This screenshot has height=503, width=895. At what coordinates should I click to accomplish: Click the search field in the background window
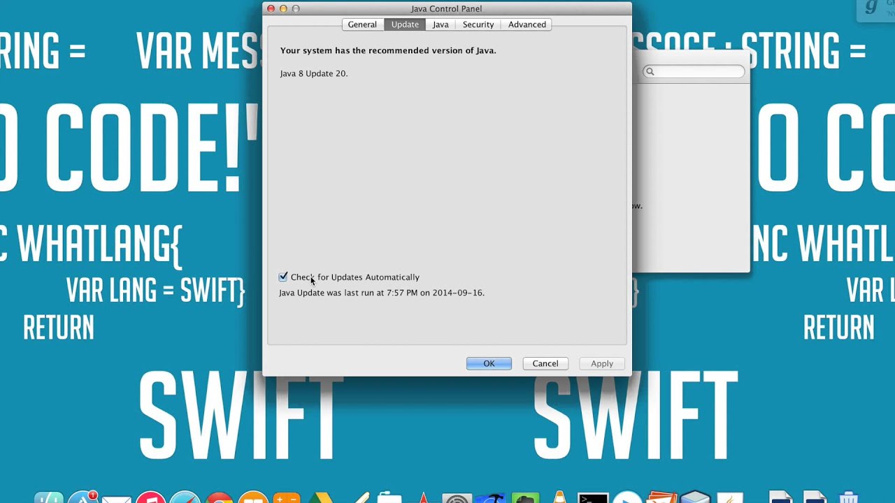(x=694, y=71)
